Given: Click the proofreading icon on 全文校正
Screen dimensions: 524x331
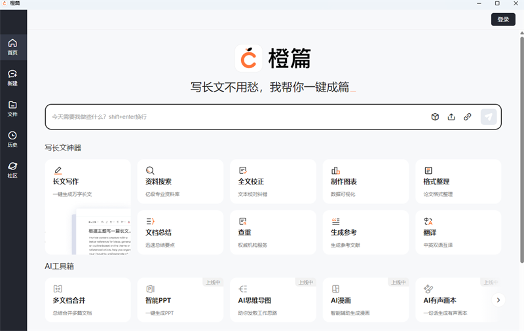Looking at the screenshot, I should 243,171.
